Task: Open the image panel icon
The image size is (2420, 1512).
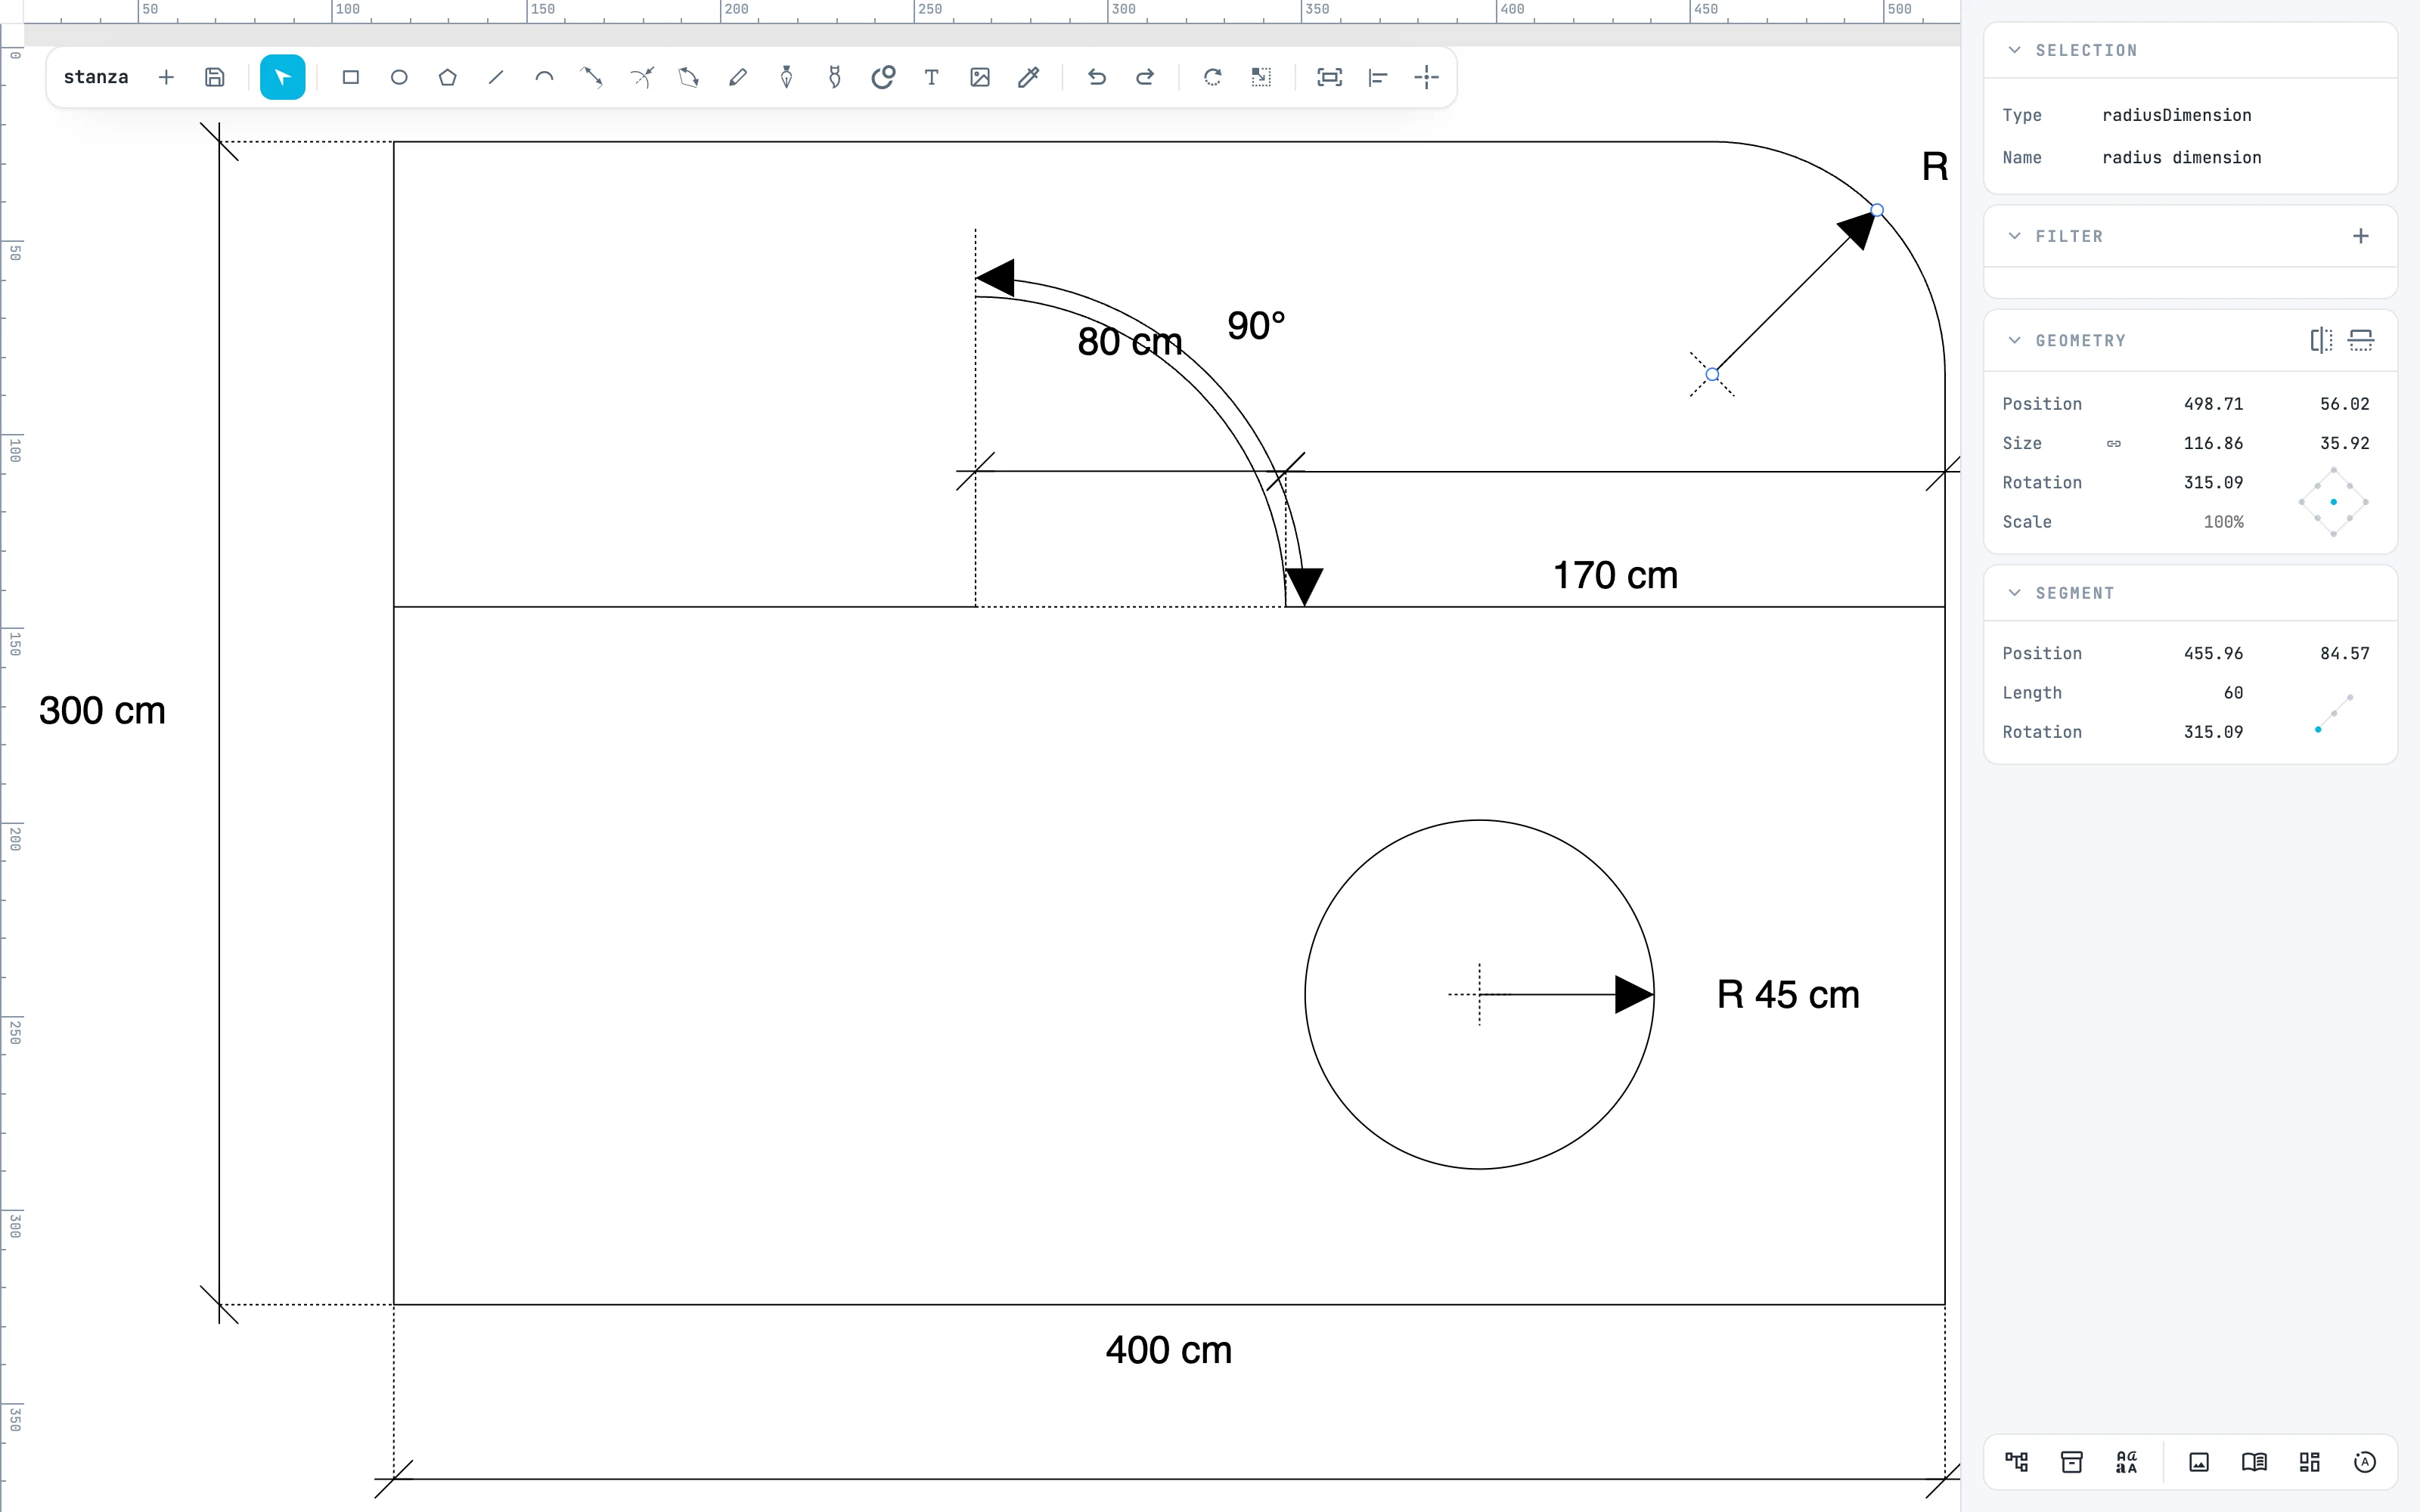Action: point(2199,1462)
